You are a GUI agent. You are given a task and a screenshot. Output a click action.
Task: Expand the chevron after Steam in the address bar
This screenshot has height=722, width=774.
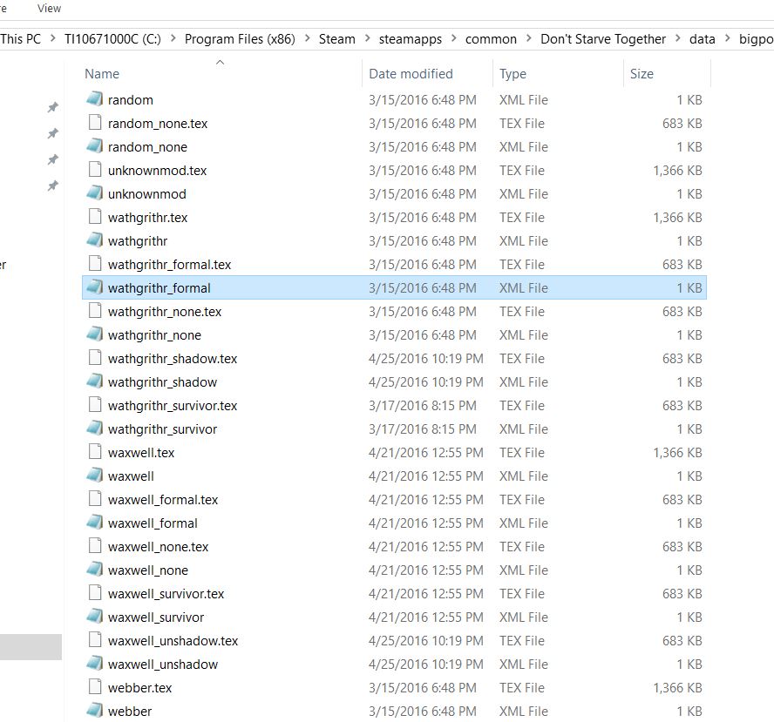tap(367, 39)
